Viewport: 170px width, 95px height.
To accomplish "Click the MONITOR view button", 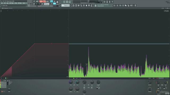I will click(x=161, y=78).
